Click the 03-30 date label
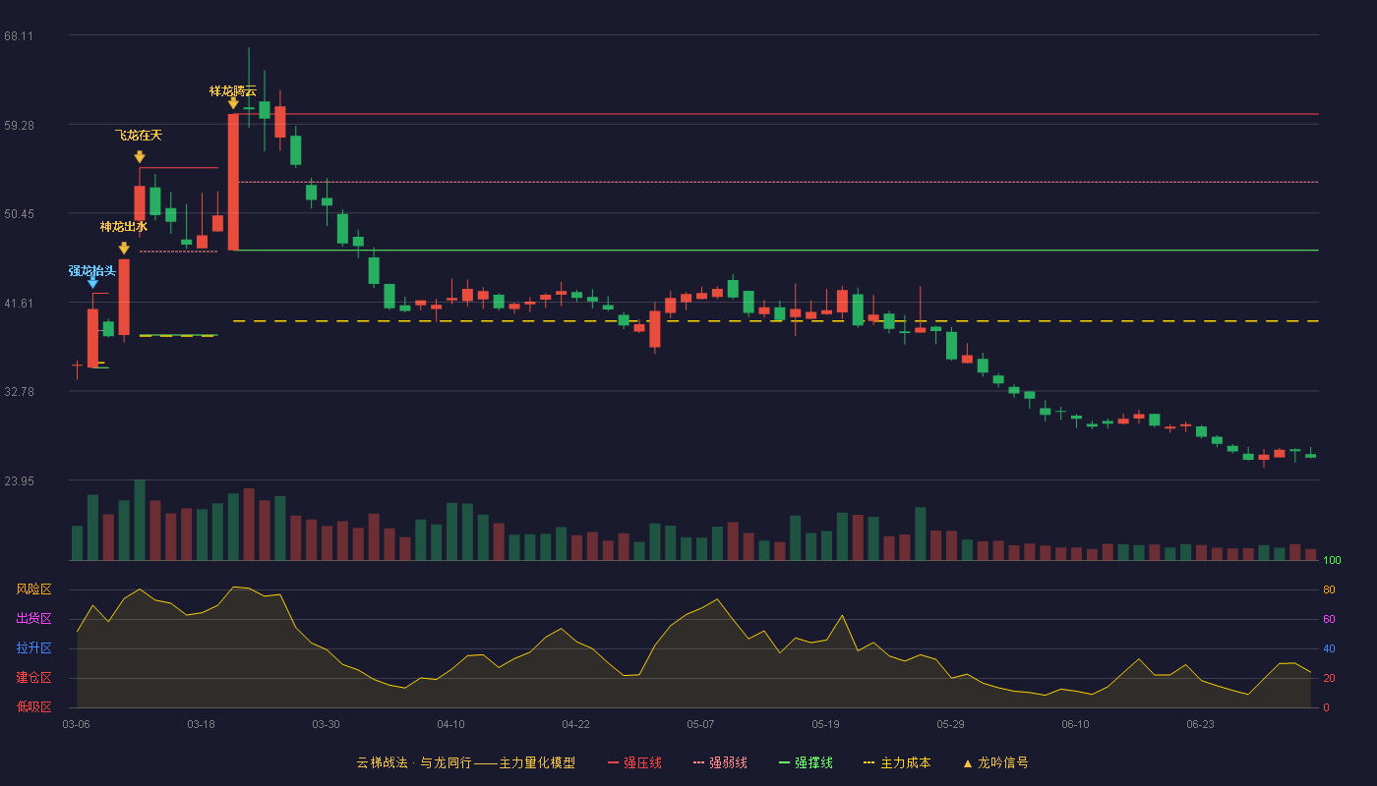The width and height of the screenshot is (1377, 786). click(x=326, y=724)
